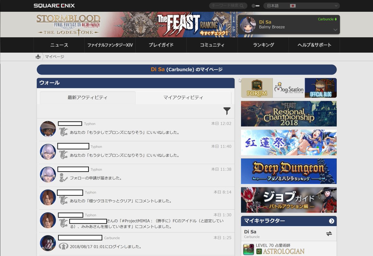Open the Official Blog banner
Screen dimensions: 373x256
[x=321, y=88]
